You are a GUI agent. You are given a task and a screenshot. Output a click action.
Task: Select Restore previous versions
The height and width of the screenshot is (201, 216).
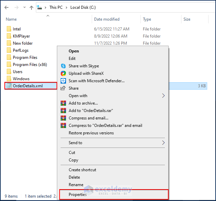pos(91,133)
